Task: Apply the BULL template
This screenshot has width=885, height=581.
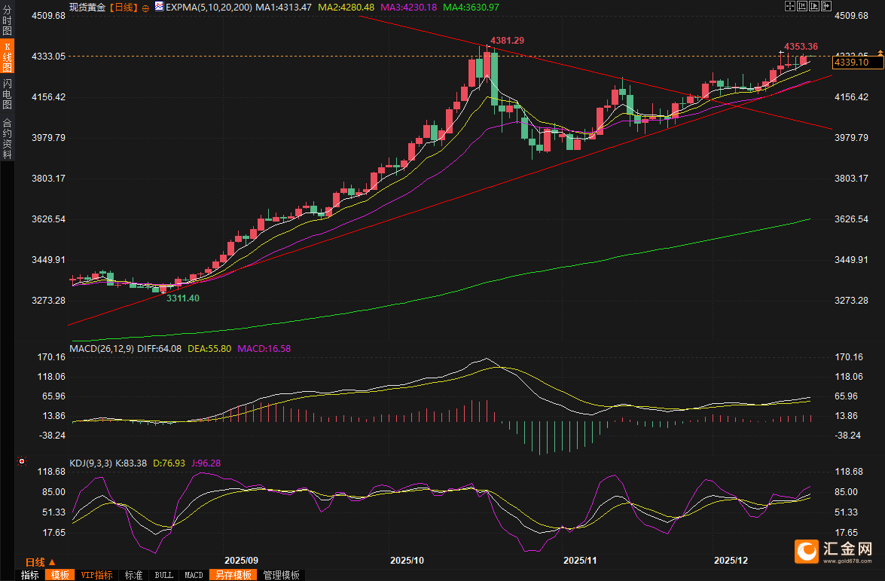Action: pos(163,575)
